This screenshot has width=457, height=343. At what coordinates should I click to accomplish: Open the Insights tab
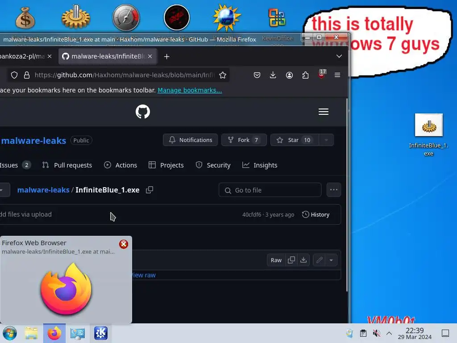(x=260, y=165)
